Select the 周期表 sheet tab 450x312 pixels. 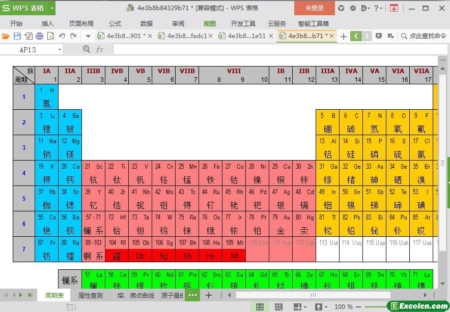[x=54, y=295]
